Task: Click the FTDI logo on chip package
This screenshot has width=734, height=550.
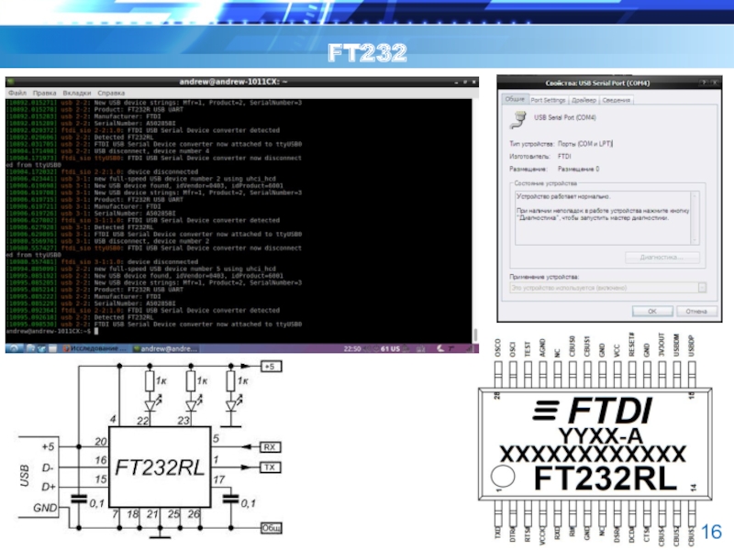Action: pos(593,411)
